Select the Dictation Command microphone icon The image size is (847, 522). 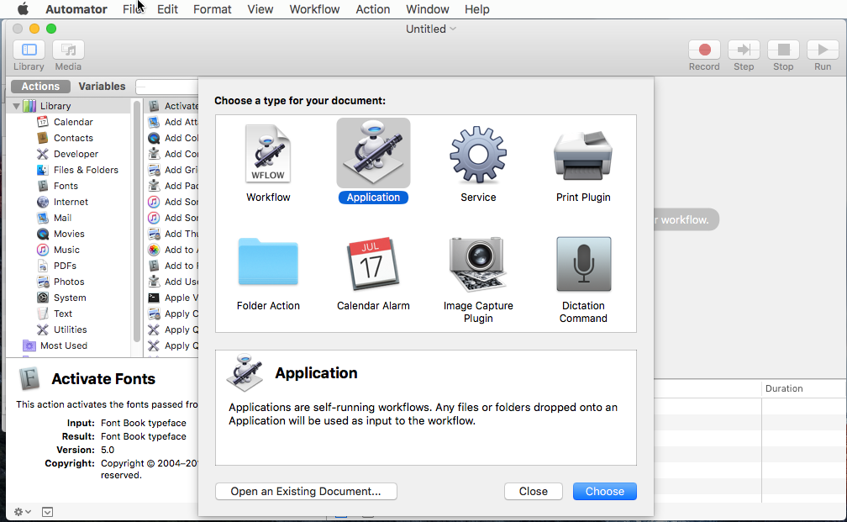[x=583, y=264]
